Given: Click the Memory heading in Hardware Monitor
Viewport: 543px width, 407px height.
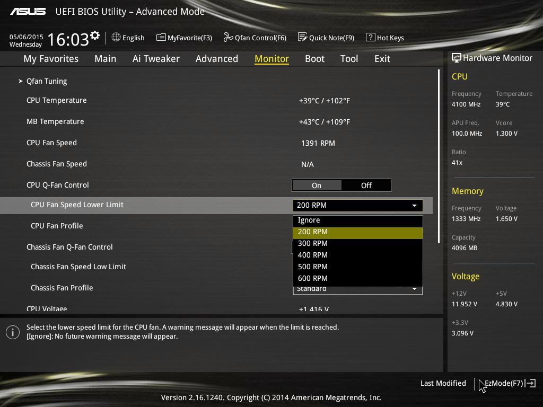Looking at the screenshot, I should (x=468, y=191).
